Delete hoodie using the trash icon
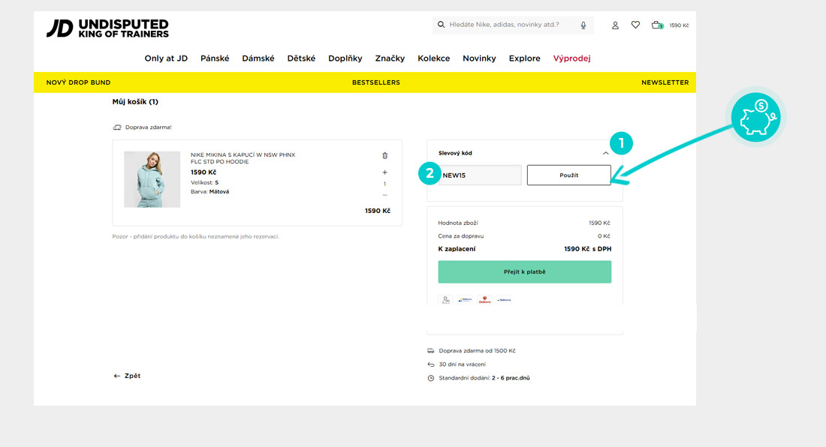This screenshot has width=826, height=447. click(385, 155)
